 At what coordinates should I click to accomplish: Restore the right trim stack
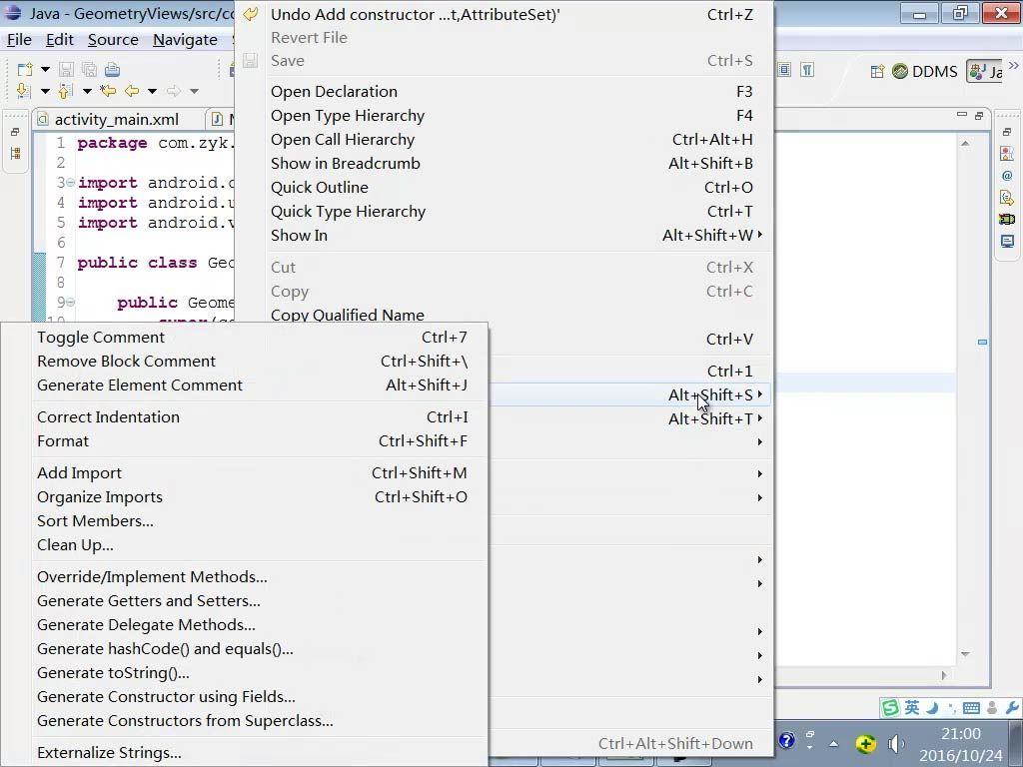point(1007,132)
